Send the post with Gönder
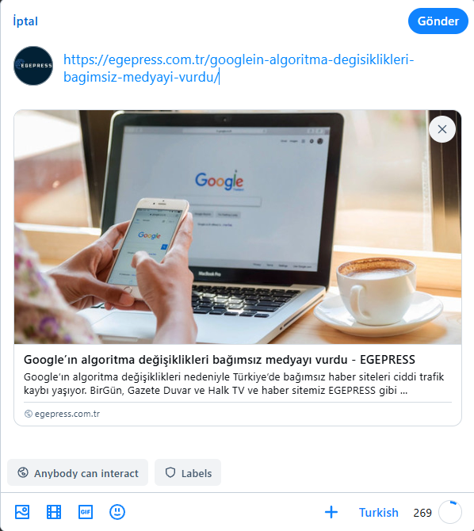474x531 pixels. (x=438, y=21)
